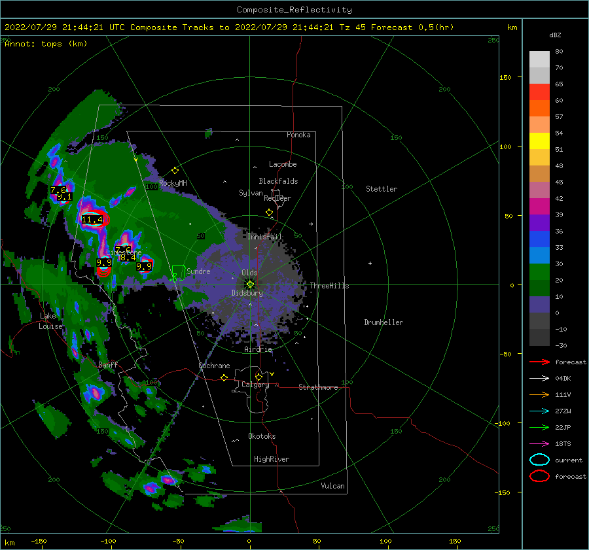Select the cyan 27ZW track arrow
This screenshot has height=550, width=589.
pyautogui.click(x=539, y=411)
